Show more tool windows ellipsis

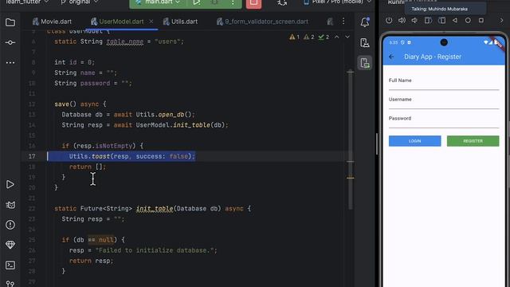tap(10, 62)
